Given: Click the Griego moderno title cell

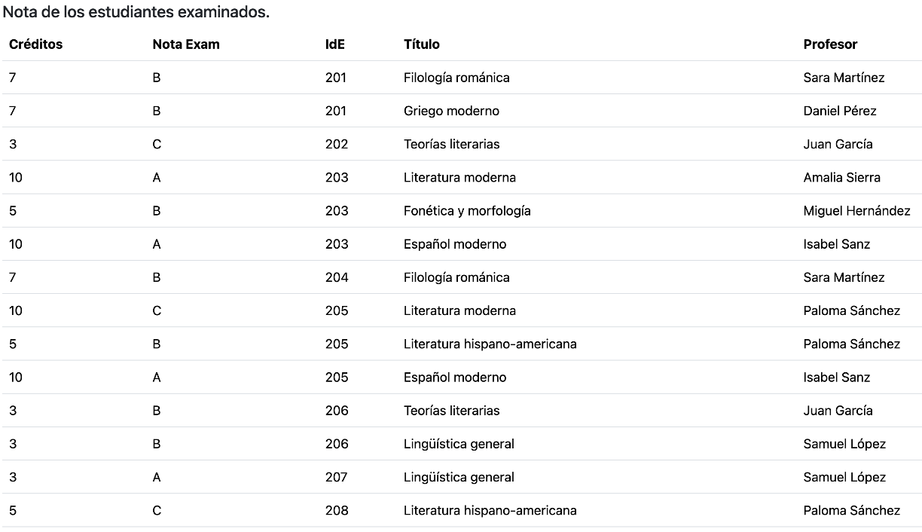Looking at the screenshot, I should (x=451, y=111).
